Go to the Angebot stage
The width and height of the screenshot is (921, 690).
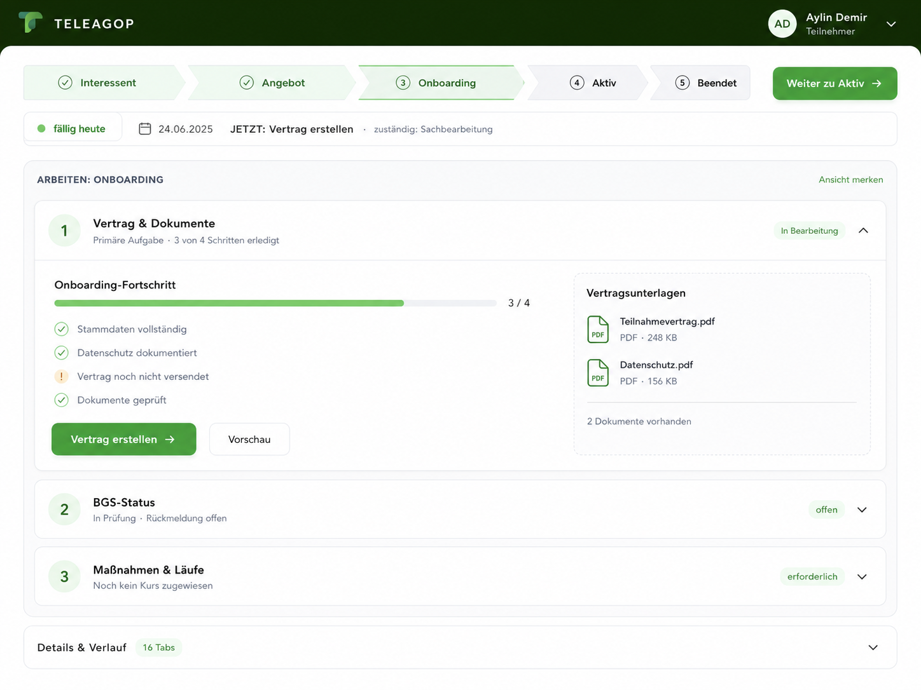(x=272, y=83)
